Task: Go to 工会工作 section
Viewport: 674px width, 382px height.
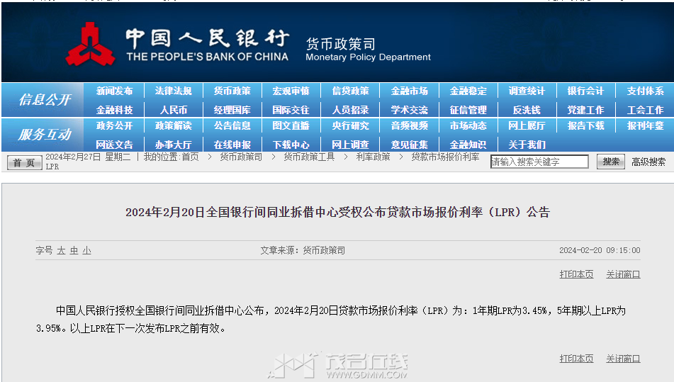Action: 645,110
